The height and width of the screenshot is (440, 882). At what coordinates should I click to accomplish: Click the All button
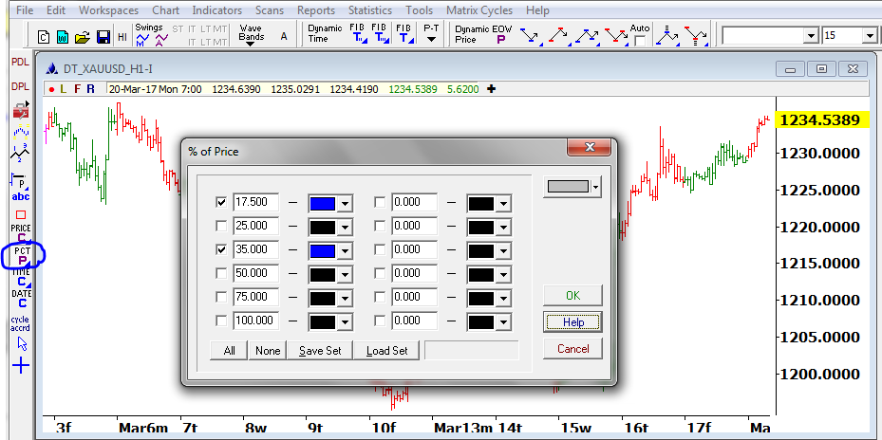pos(229,351)
